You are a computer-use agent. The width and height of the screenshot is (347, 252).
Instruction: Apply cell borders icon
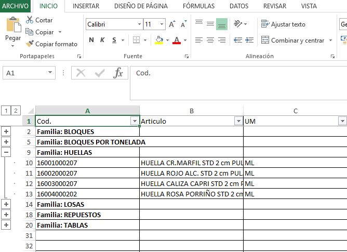point(136,40)
